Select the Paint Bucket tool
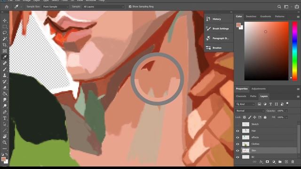This screenshot has width=301, height=169. 5,94
